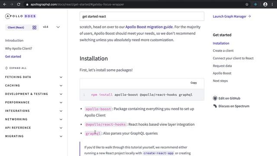Click the browser address bar URL

(x=77, y=4)
